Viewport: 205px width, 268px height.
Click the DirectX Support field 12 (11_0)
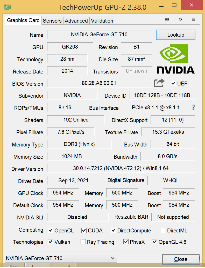tap(173, 120)
